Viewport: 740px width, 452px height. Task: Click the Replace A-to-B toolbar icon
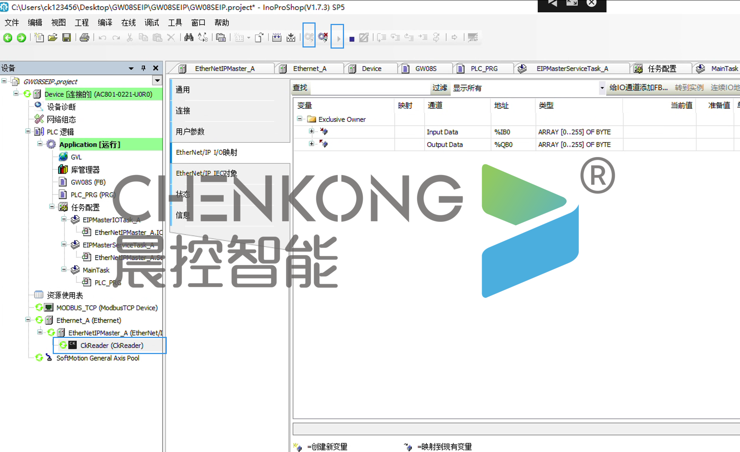pyautogui.click(x=203, y=37)
